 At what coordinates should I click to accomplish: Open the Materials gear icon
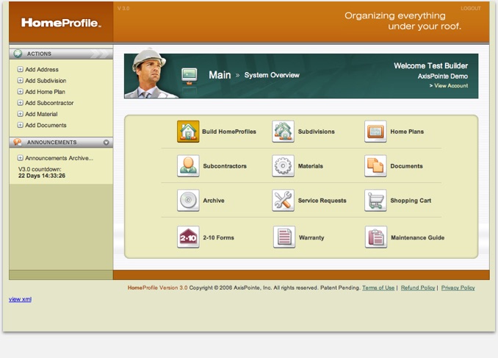coord(283,166)
